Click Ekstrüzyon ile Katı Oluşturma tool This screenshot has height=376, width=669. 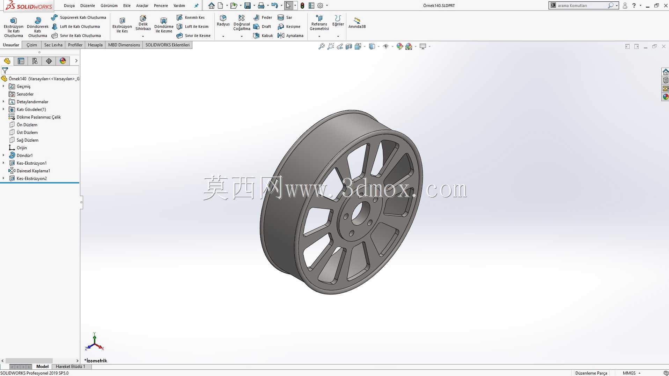(14, 27)
